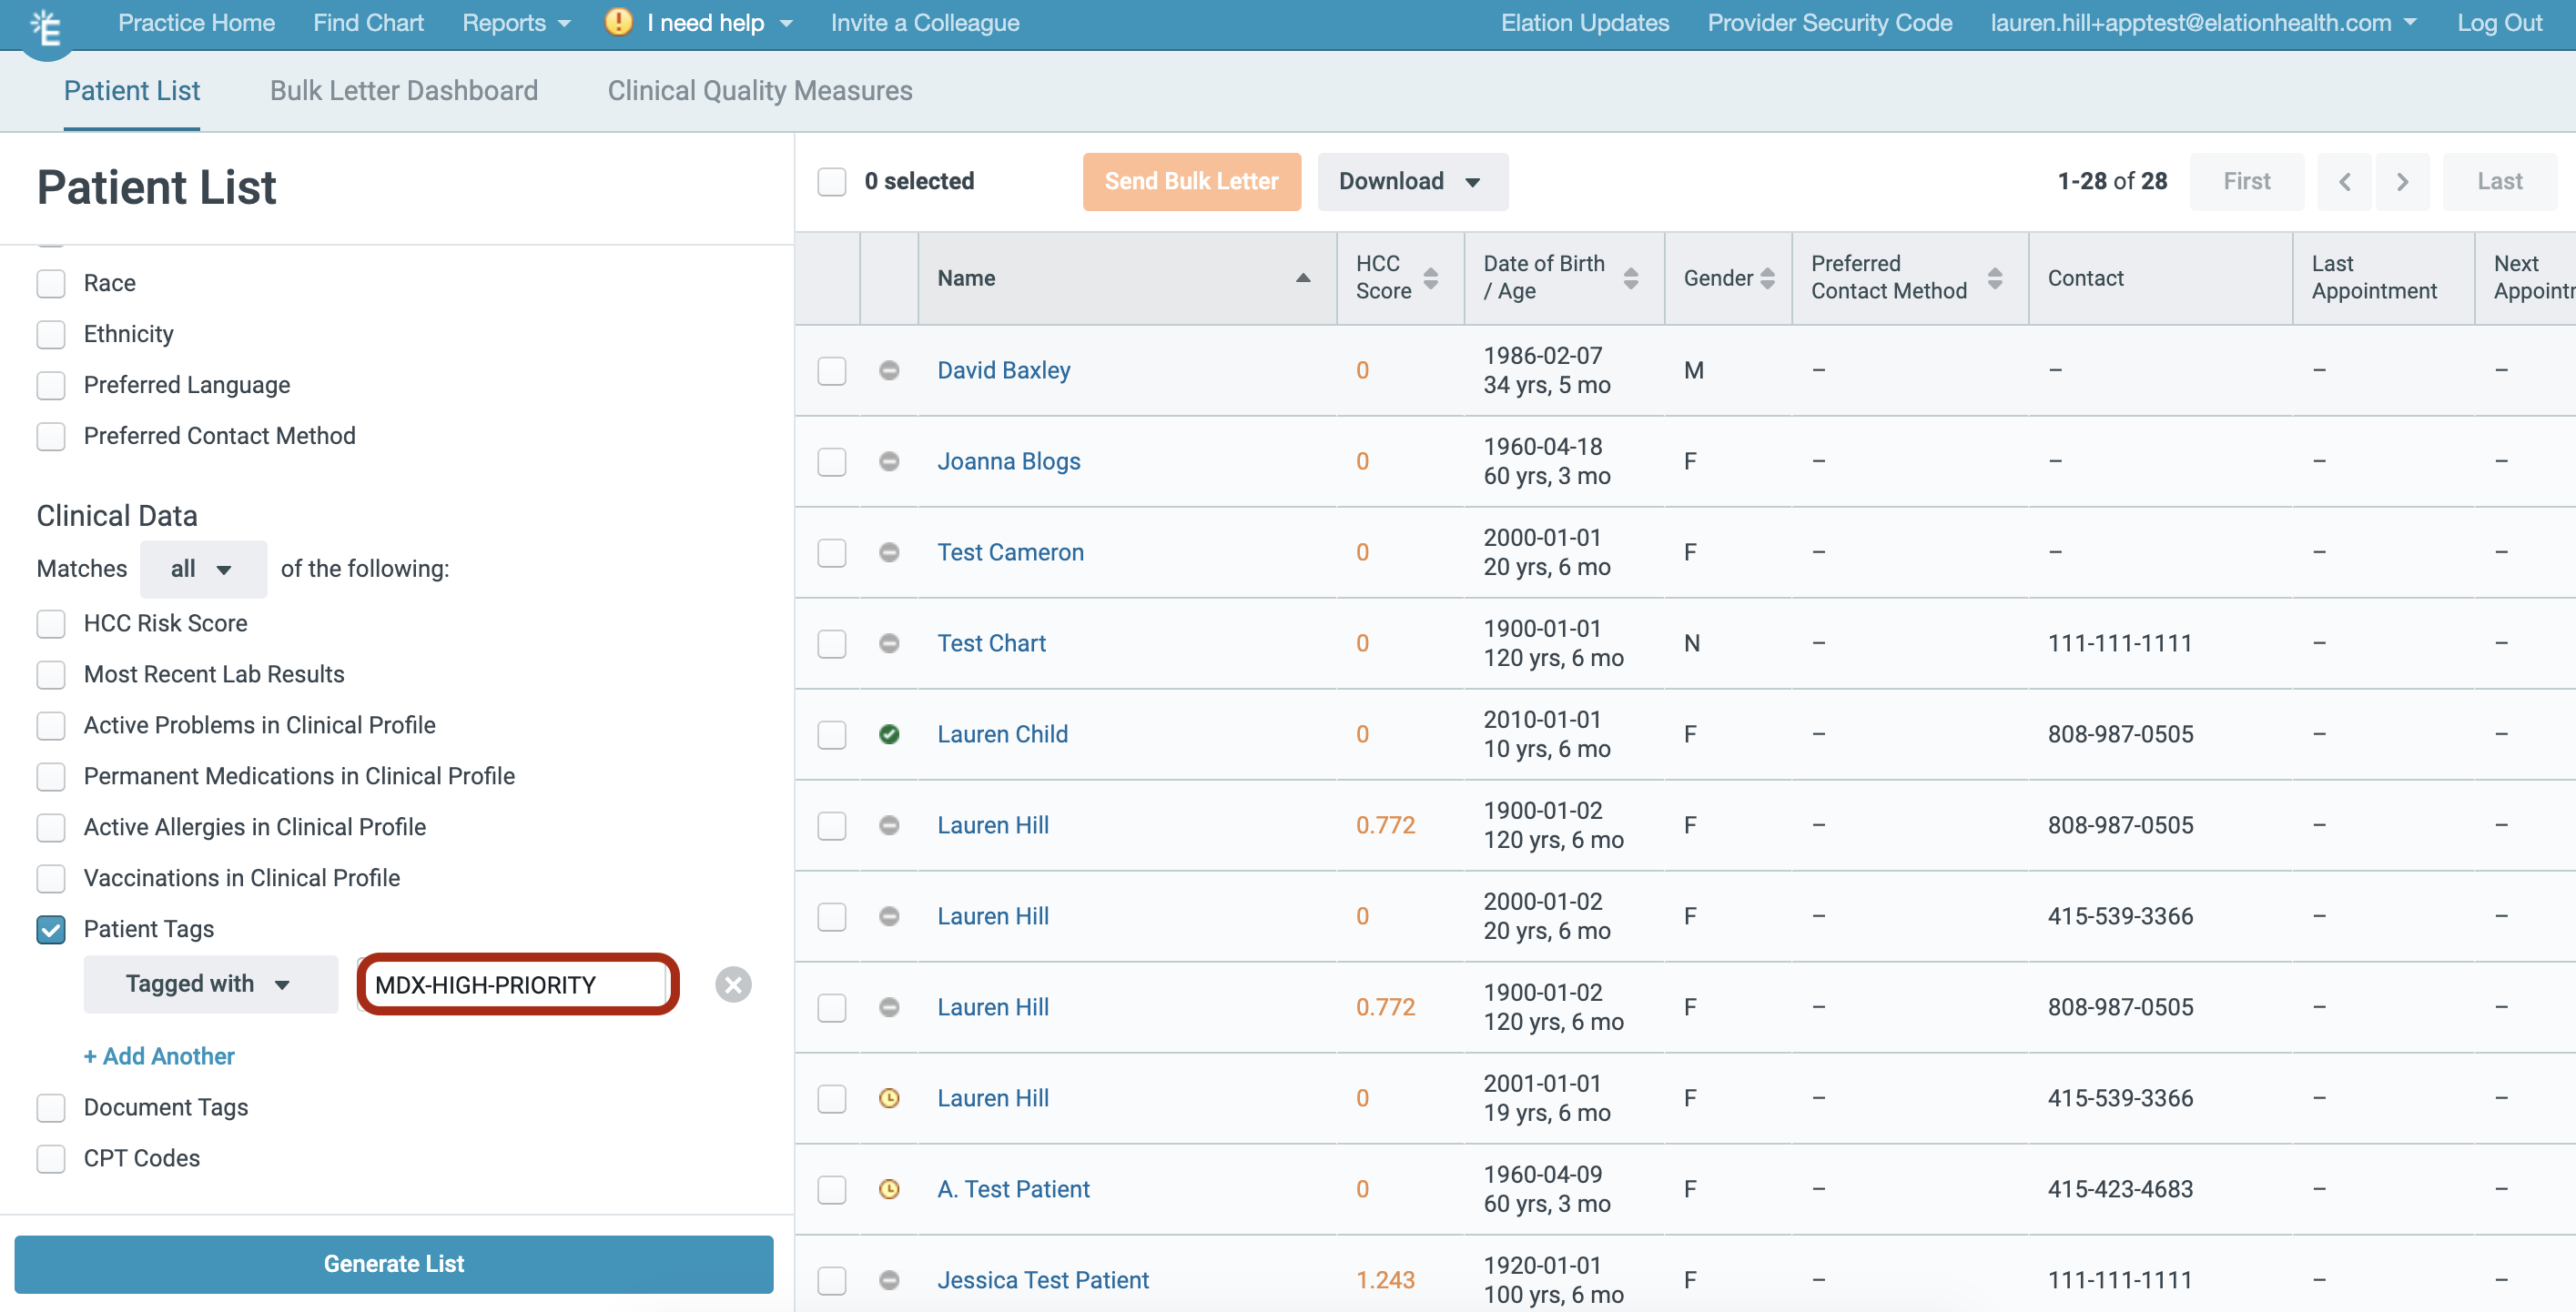The width and height of the screenshot is (2576, 1312).
Task: Enable the HCC Risk Score filter
Action: pyautogui.click(x=51, y=623)
